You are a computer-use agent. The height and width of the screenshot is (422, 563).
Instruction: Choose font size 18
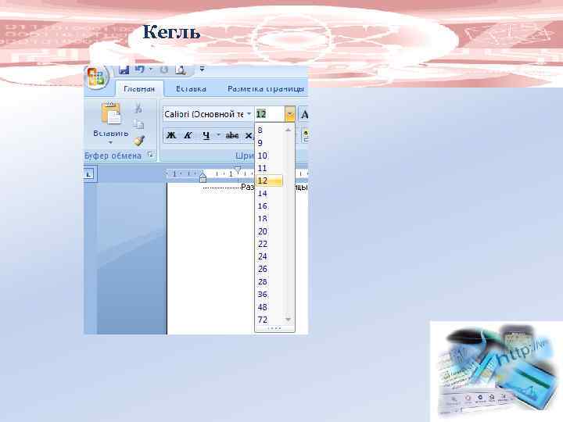[x=269, y=219]
